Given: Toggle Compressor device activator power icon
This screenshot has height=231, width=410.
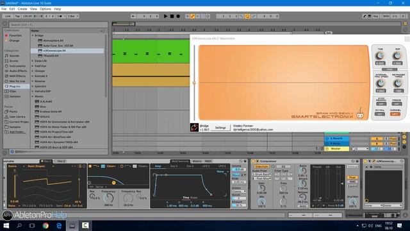Looking at the screenshot, I should pyautogui.click(x=253, y=161).
